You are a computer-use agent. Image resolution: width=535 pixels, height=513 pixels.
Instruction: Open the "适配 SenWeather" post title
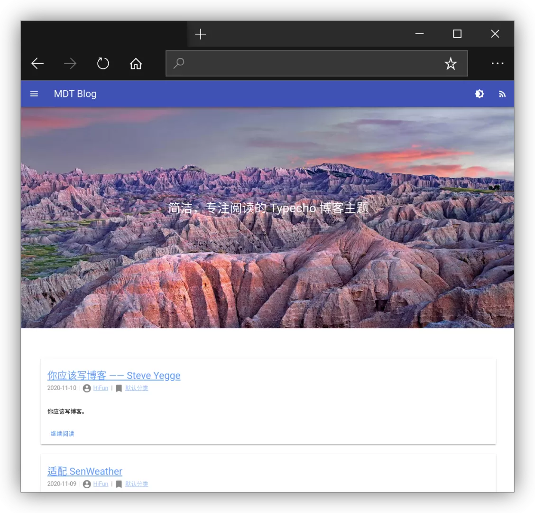85,472
